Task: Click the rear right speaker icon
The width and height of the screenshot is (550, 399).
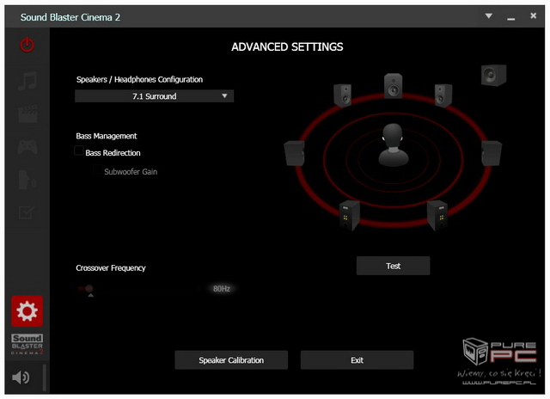Action: click(437, 216)
